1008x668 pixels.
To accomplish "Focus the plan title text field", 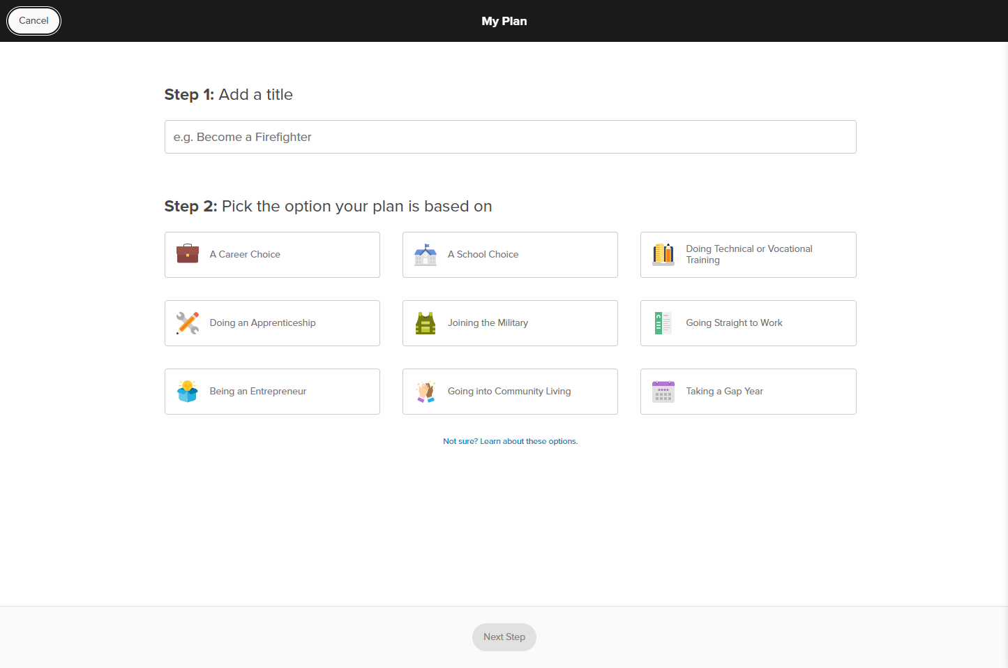I will click(510, 137).
